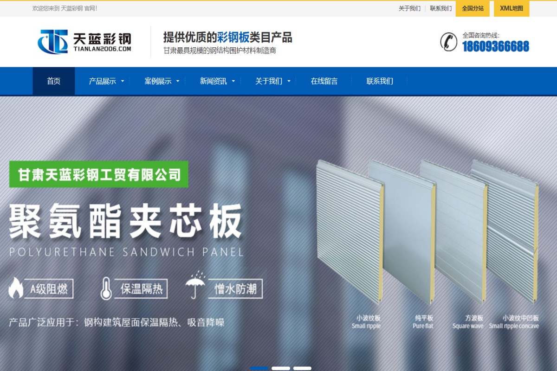Click the 聚氨酯夹芯板 banner heading
Screen dimensions: 557x371
coord(126,221)
